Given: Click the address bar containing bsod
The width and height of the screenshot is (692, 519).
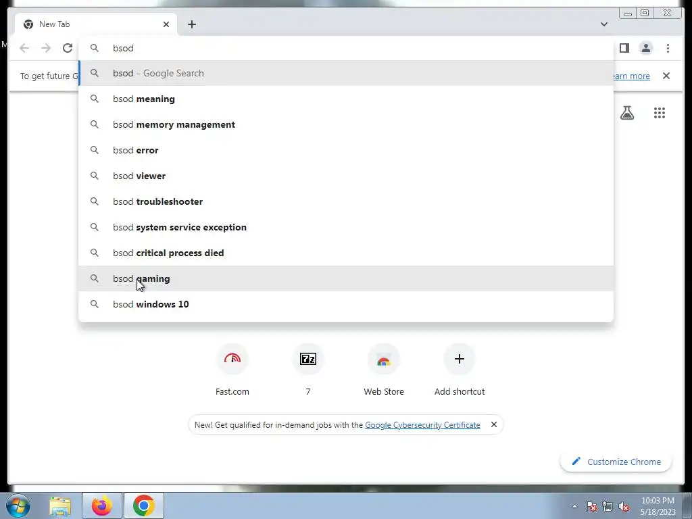Looking at the screenshot, I should point(346,48).
